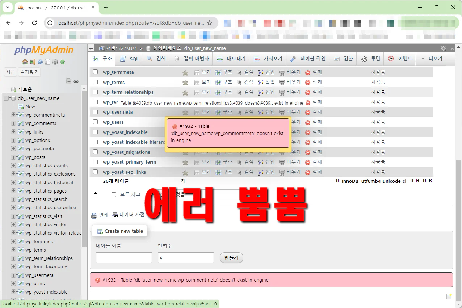Click the 새로운 item in navigation tree
This screenshot has height=308, width=462.
(25, 89)
